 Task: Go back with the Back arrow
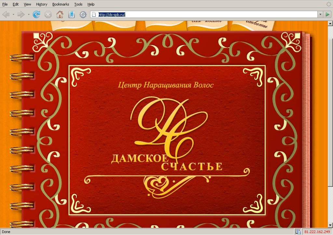6,14
